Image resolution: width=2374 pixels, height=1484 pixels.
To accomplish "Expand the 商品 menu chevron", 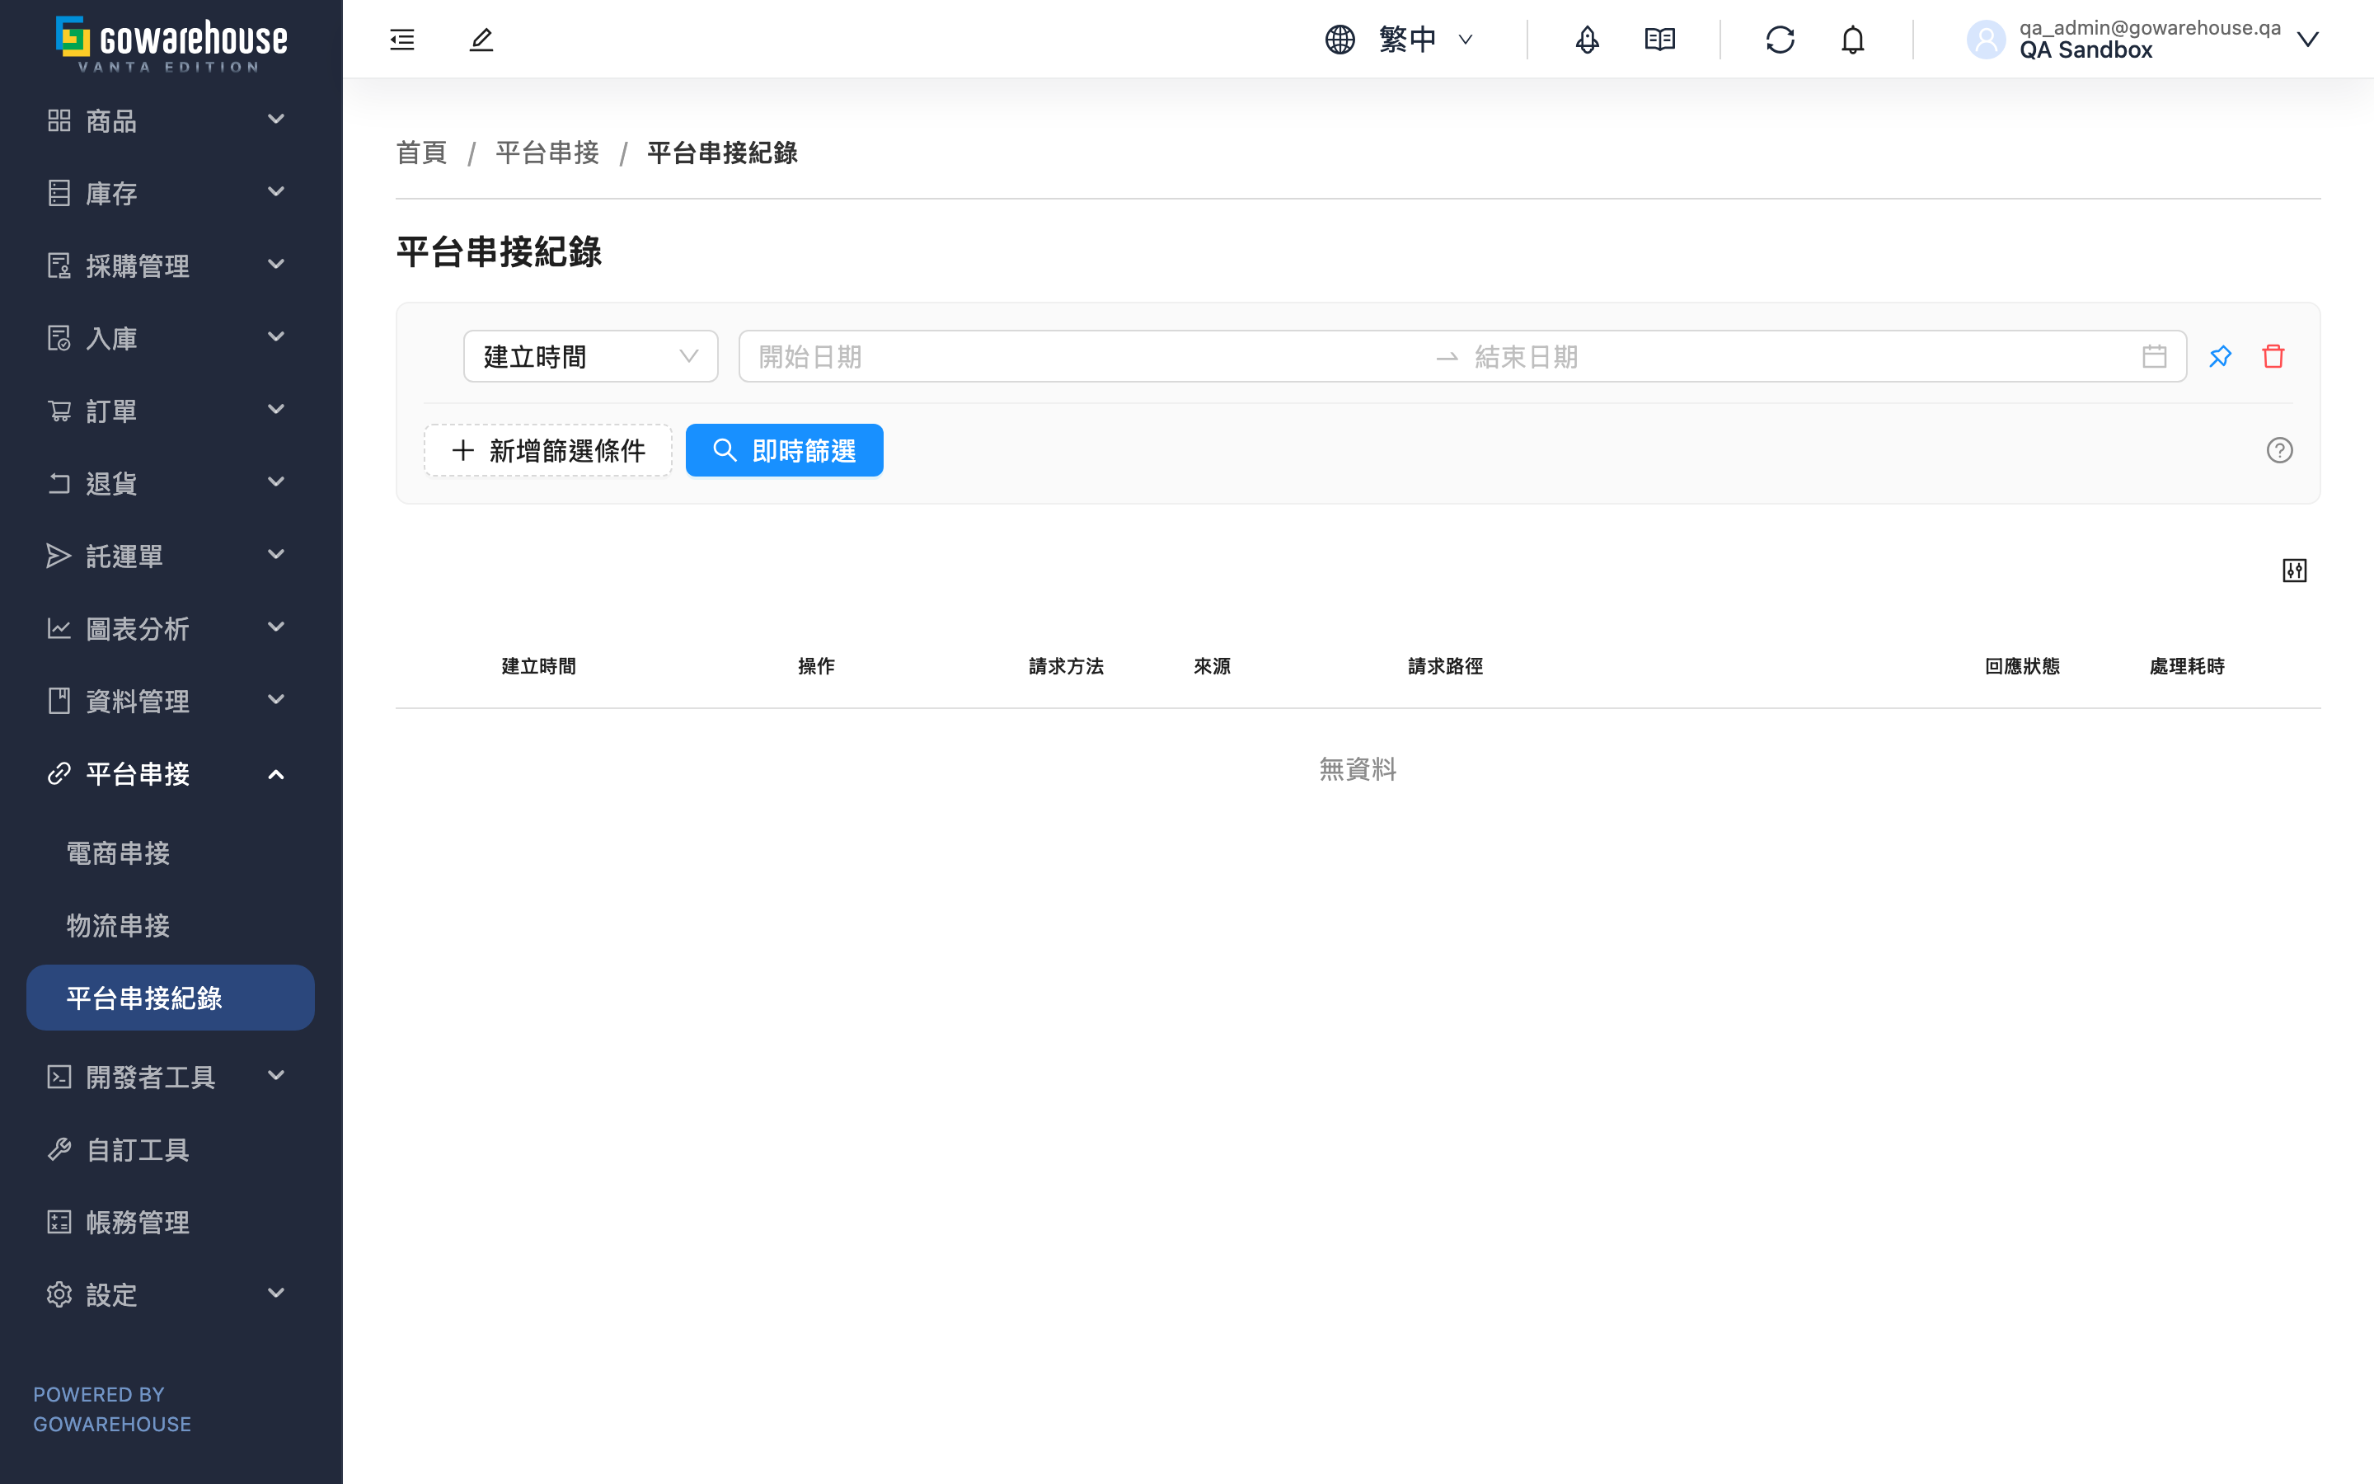I will pos(277,120).
